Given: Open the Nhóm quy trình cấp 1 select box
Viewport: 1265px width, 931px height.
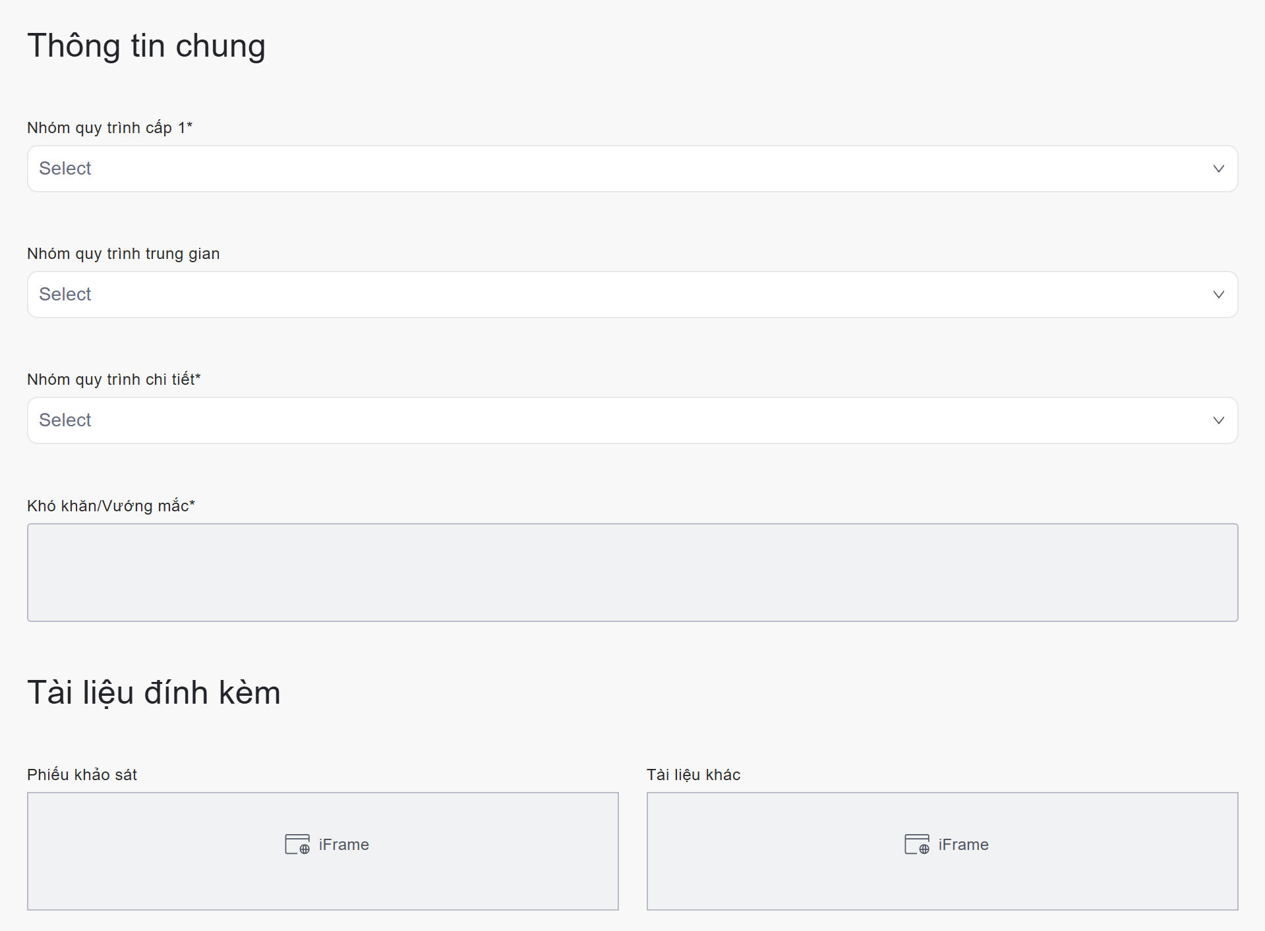Looking at the screenshot, I should (593, 169).
